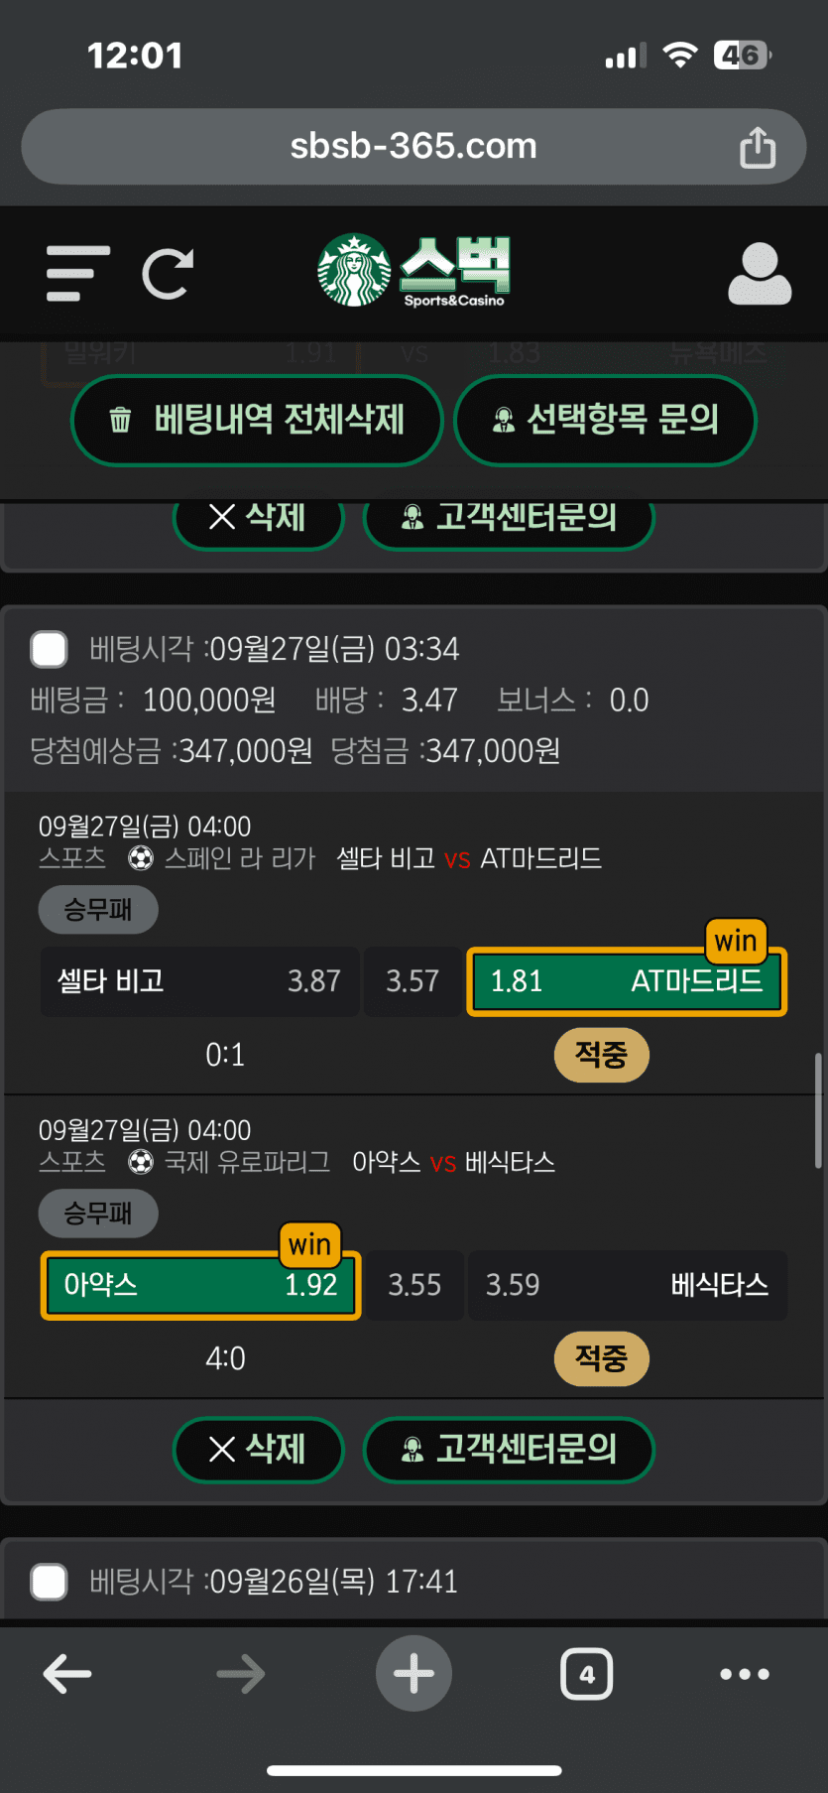Check the 09월26일 17:41 bet checkbox
The height and width of the screenshot is (1793, 828).
click(x=49, y=1582)
